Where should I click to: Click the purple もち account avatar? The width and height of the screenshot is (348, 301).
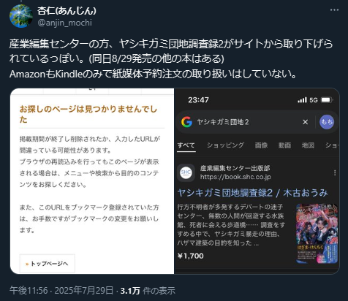tap(327, 122)
